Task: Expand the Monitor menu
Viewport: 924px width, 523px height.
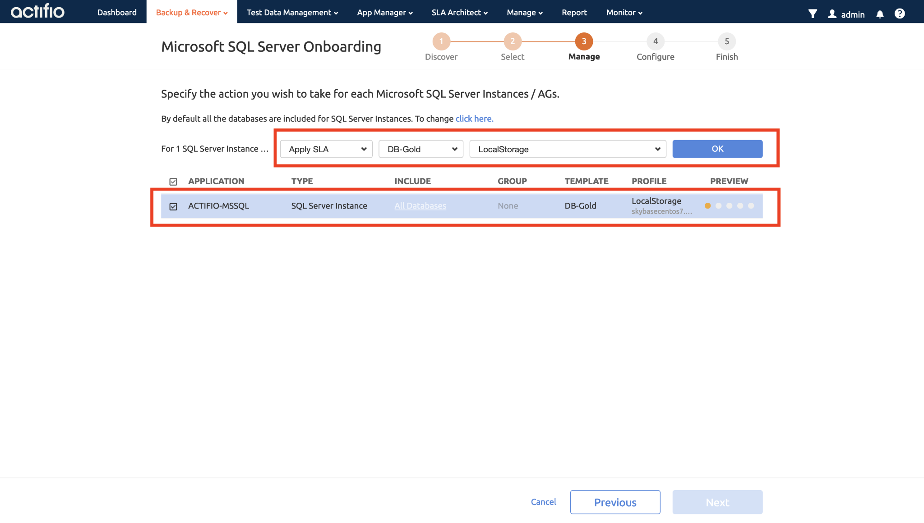Action: pyautogui.click(x=624, y=12)
